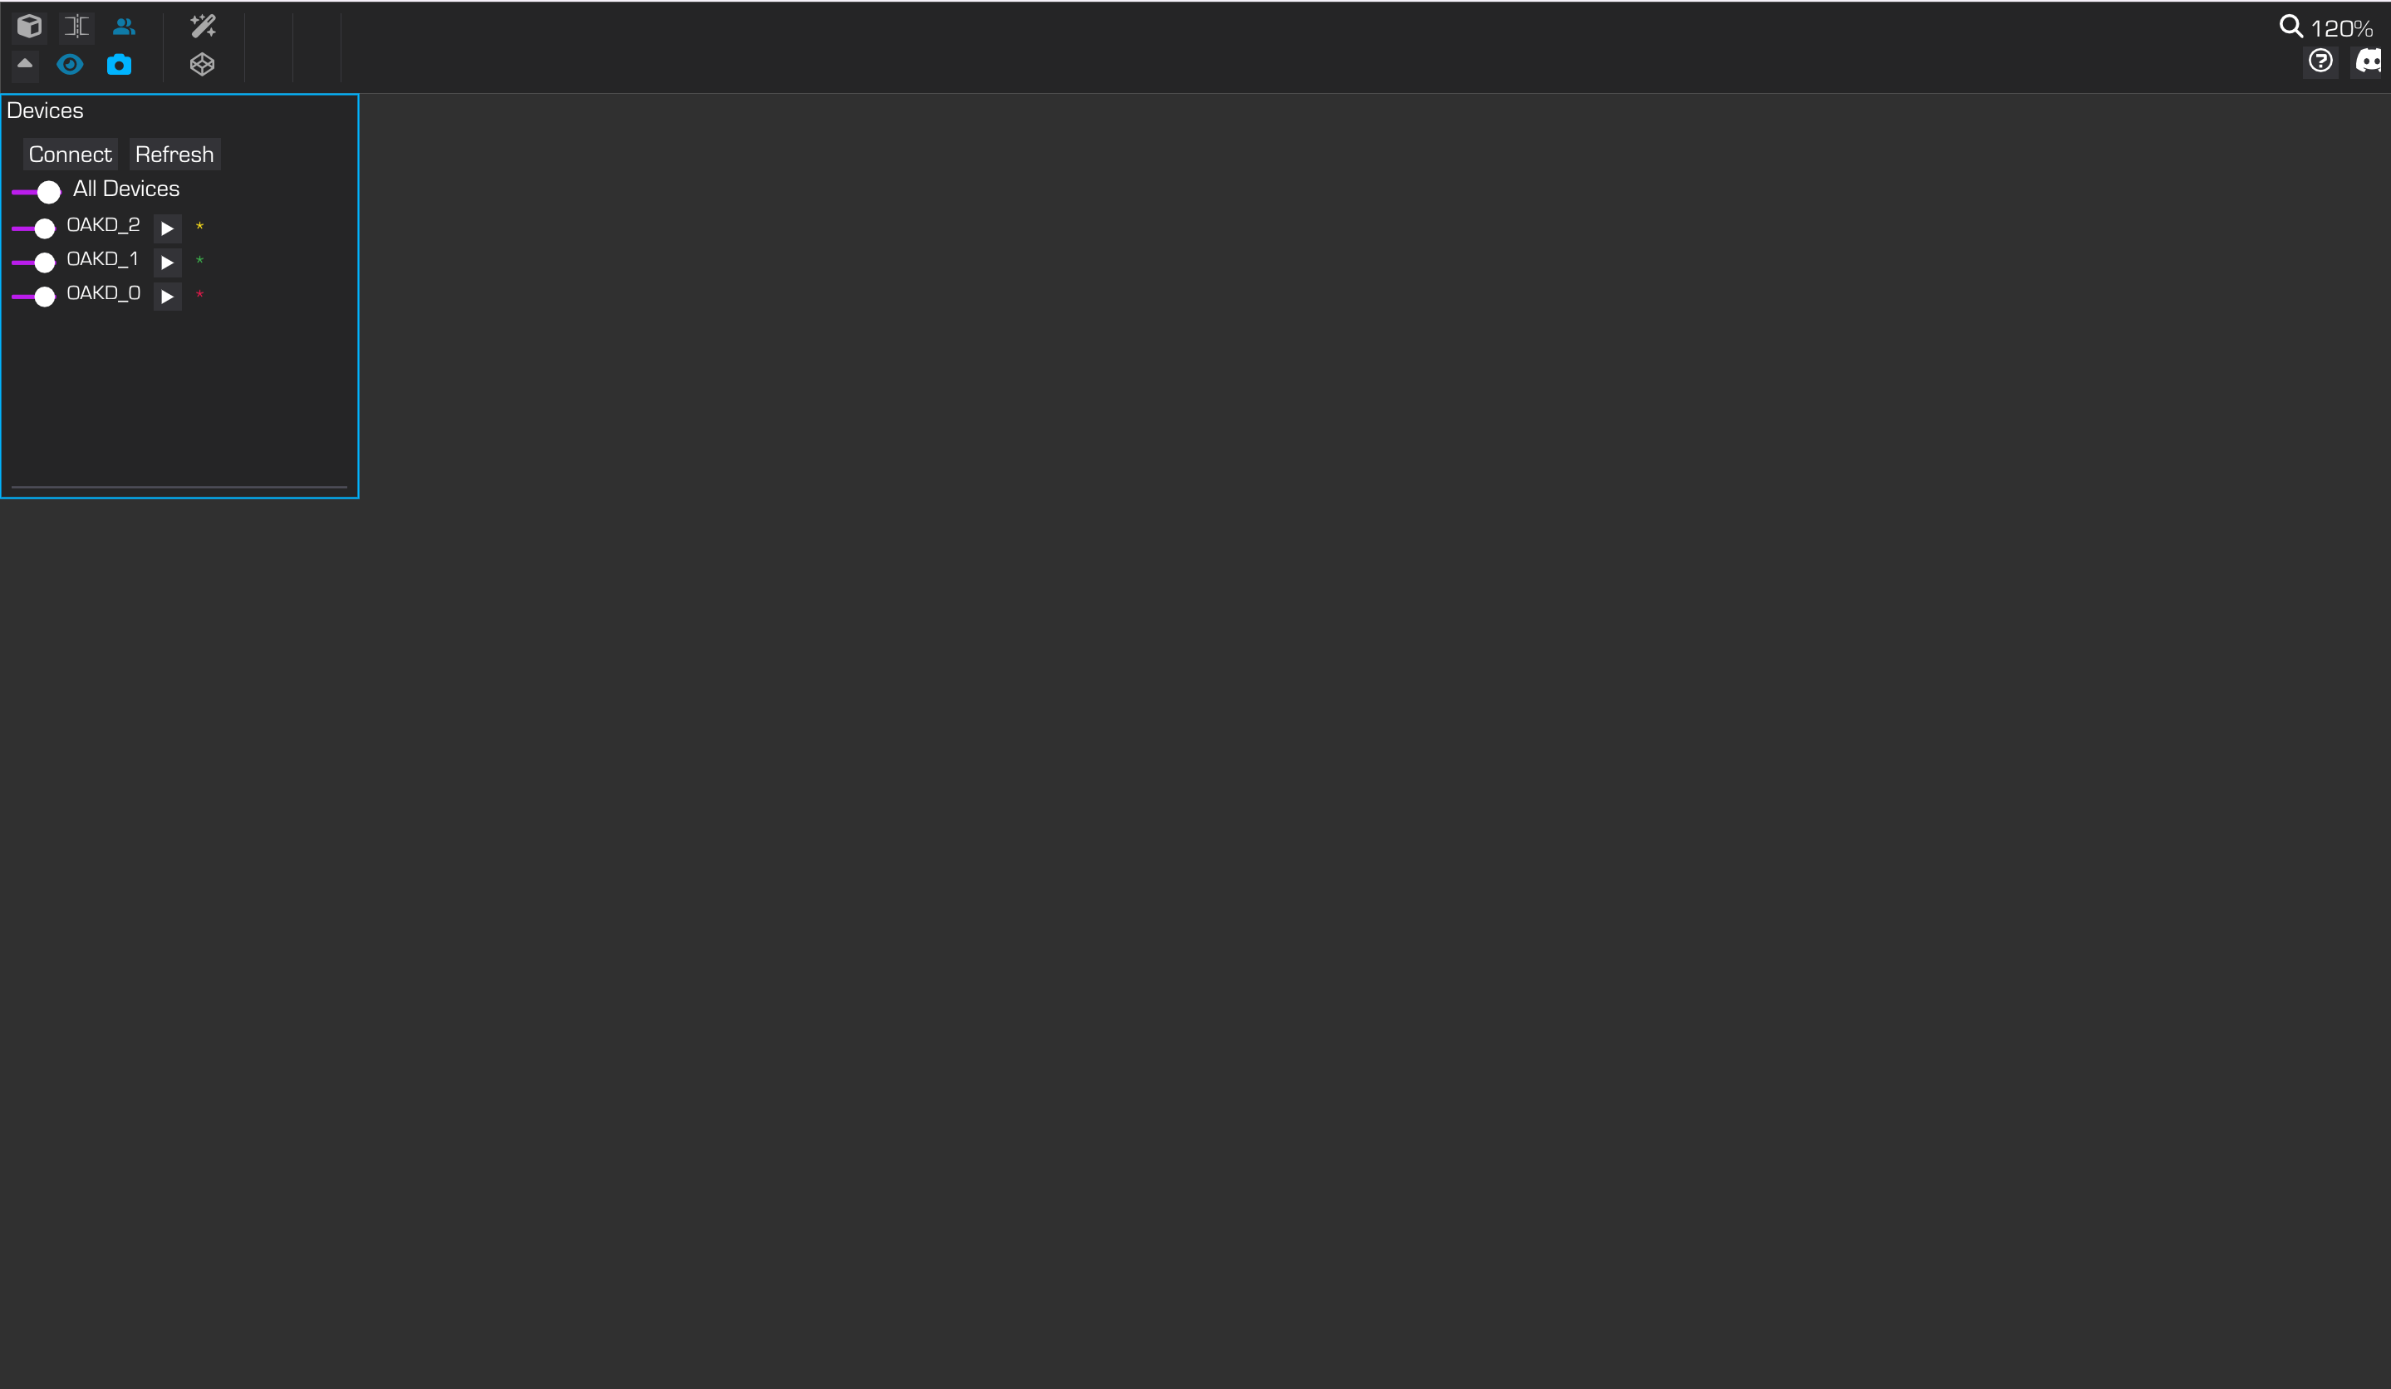Expand the OAKD_1 play arrow

(167, 262)
